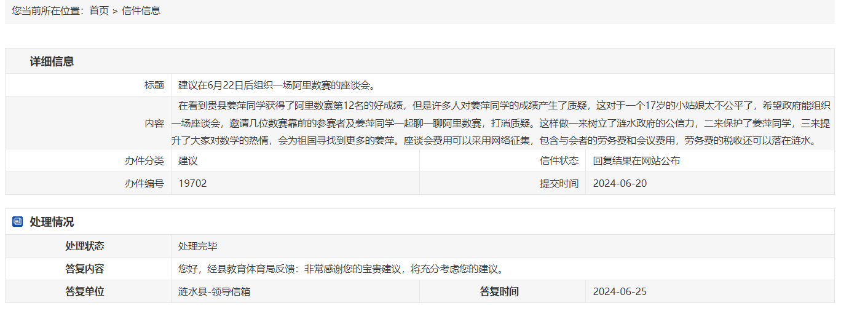Image resolution: width=841 pixels, height=319 pixels.
Task: Click the submission date 2024-06-20
Action: click(620, 183)
